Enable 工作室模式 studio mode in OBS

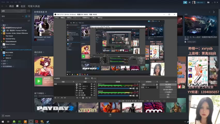(x=168, y=92)
